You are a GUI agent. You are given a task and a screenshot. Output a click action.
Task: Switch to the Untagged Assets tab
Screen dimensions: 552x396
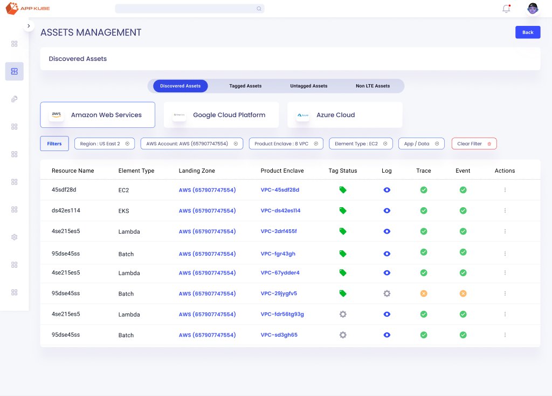coord(309,86)
